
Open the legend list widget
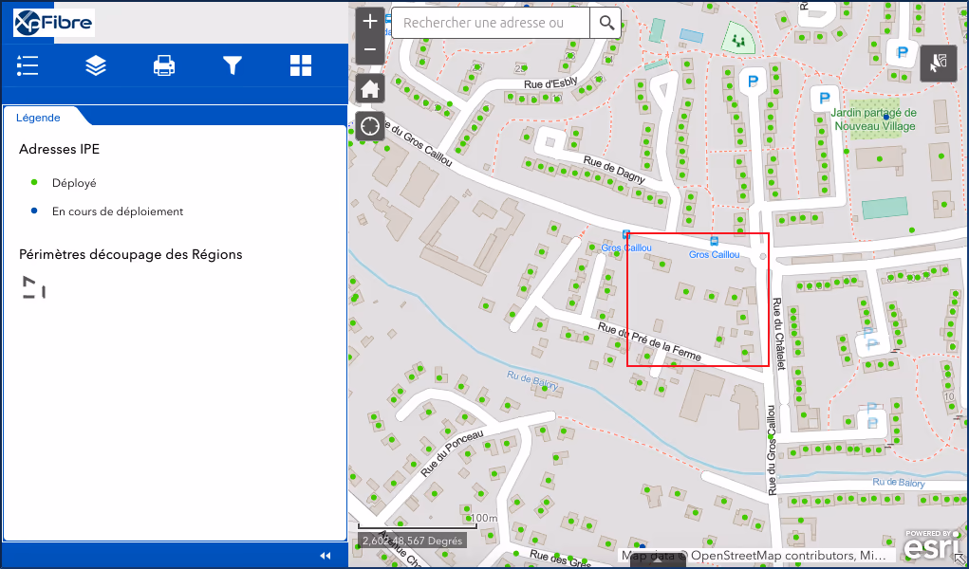pos(28,65)
